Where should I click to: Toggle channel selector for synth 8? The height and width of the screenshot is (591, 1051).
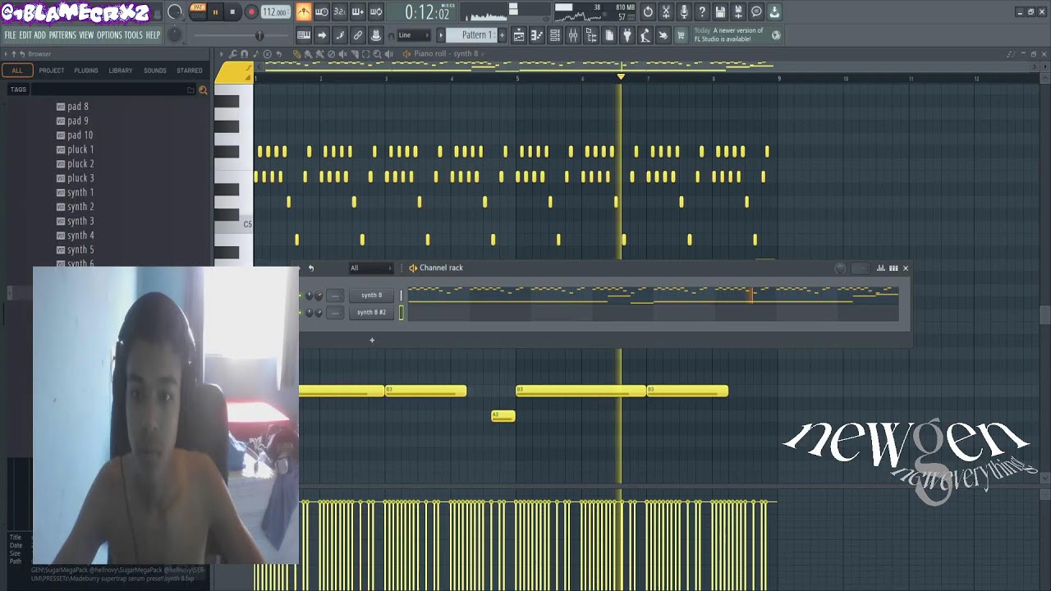click(402, 295)
